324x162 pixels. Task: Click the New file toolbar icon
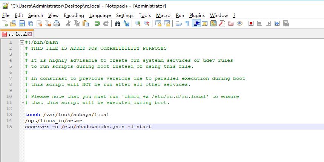click(x=5, y=24)
